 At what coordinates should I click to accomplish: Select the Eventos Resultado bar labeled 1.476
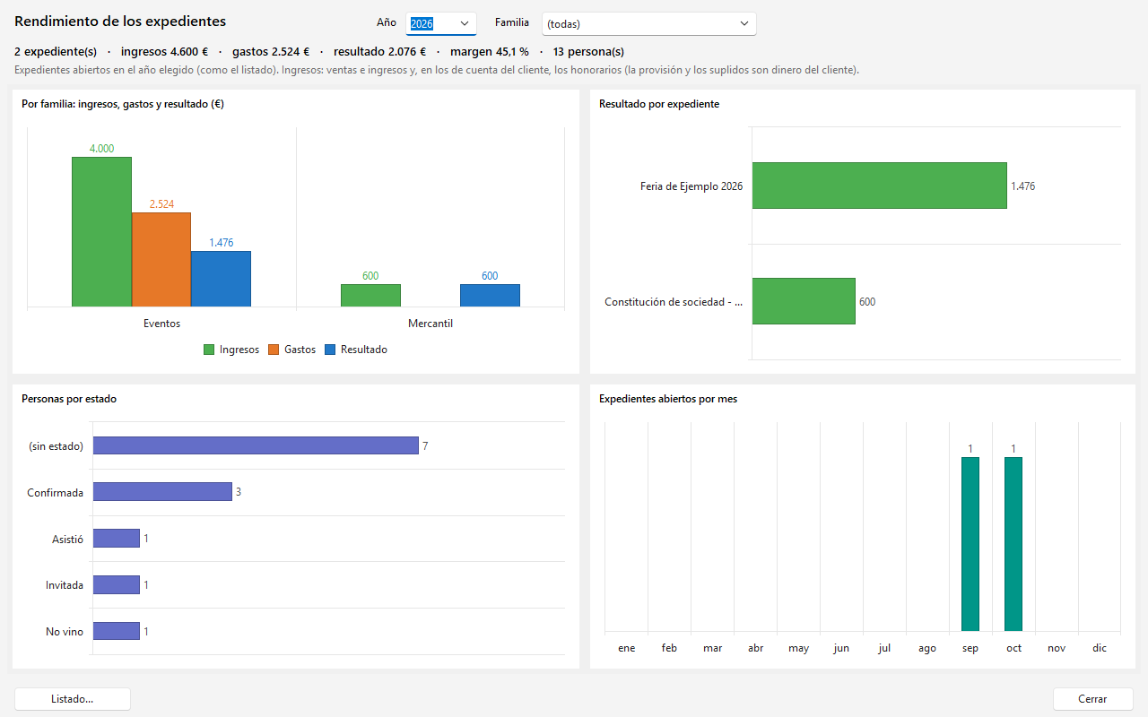tap(221, 279)
